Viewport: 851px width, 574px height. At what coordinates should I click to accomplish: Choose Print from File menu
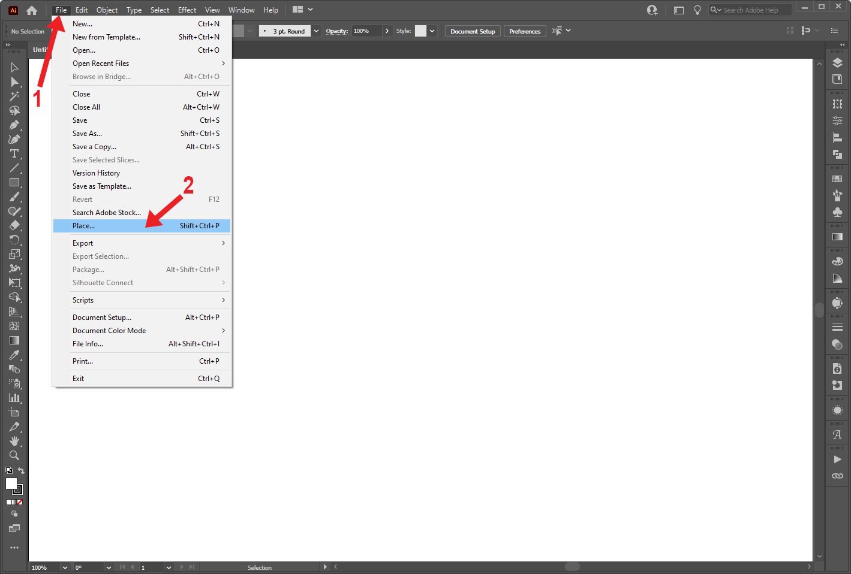[142, 361]
